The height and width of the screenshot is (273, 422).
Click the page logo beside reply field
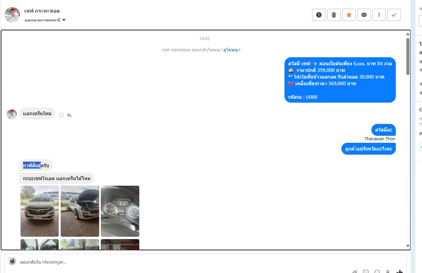[x=12, y=261]
